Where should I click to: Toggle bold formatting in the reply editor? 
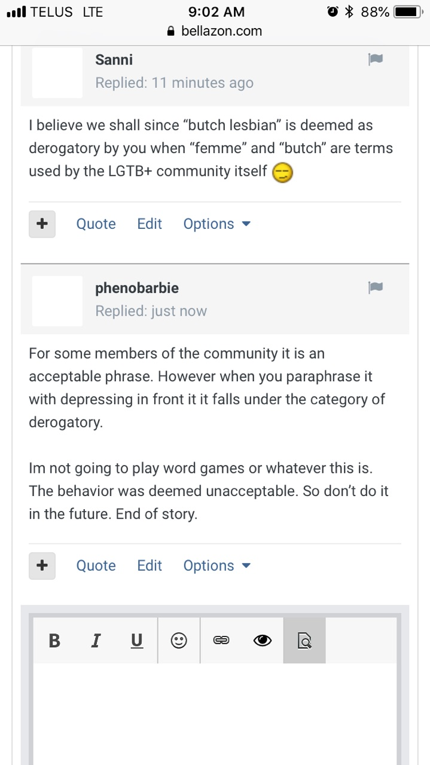(54, 641)
